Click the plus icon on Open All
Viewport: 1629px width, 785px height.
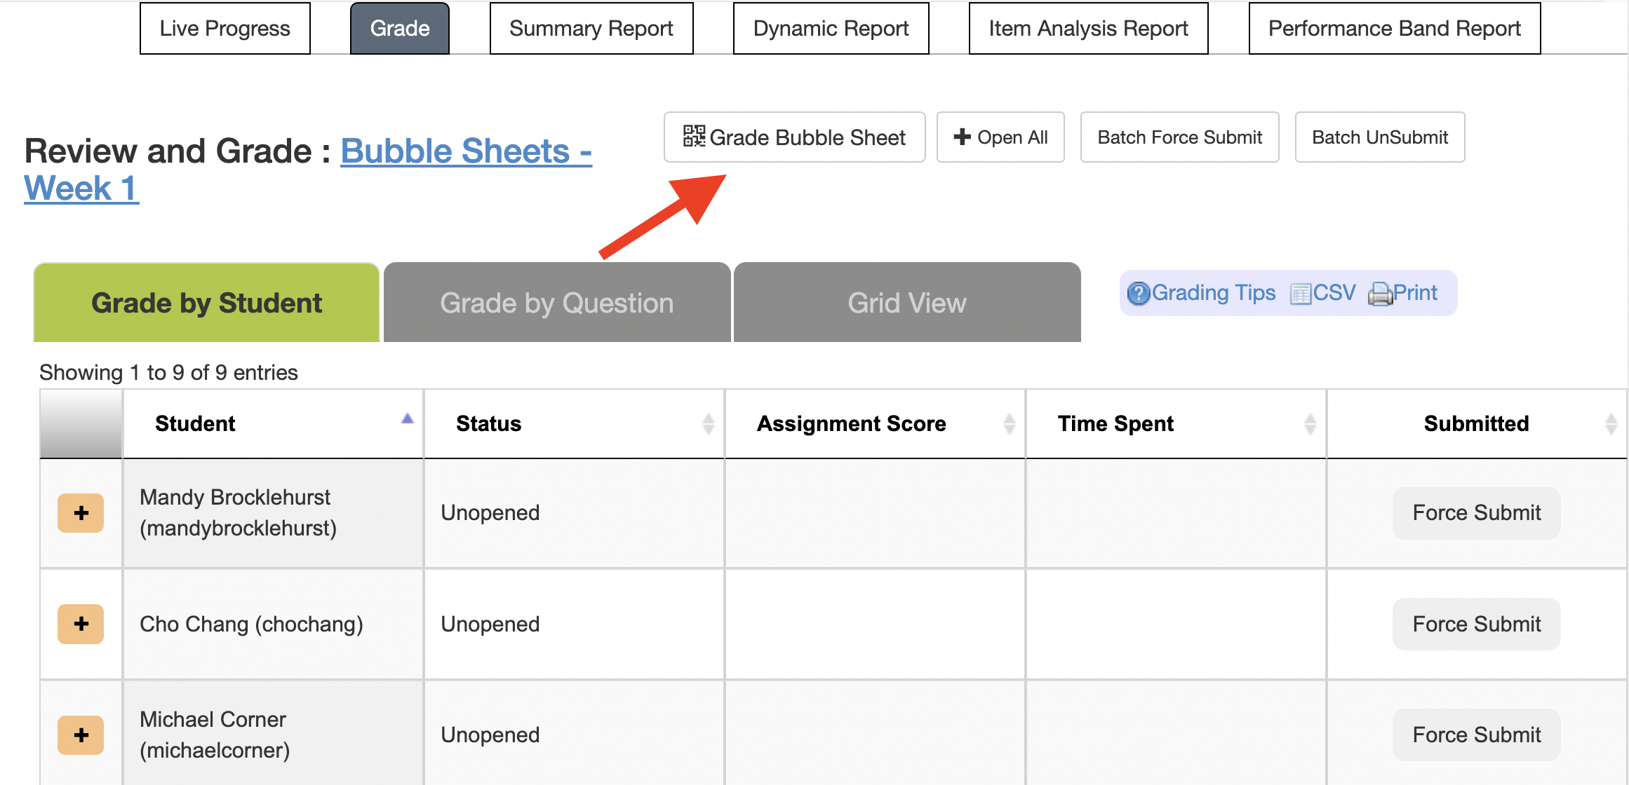tap(962, 137)
